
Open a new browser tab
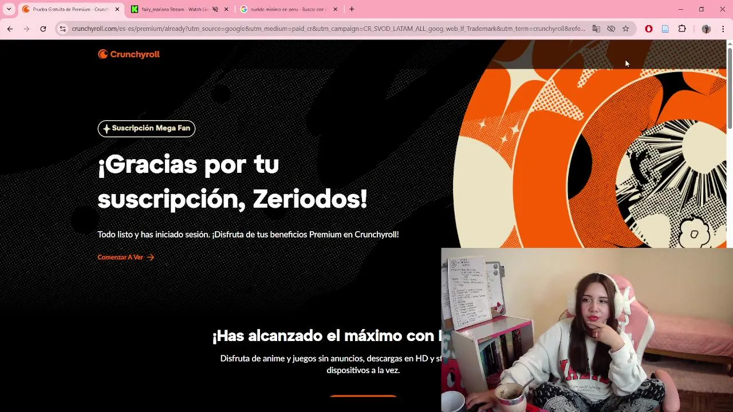pyautogui.click(x=352, y=9)
